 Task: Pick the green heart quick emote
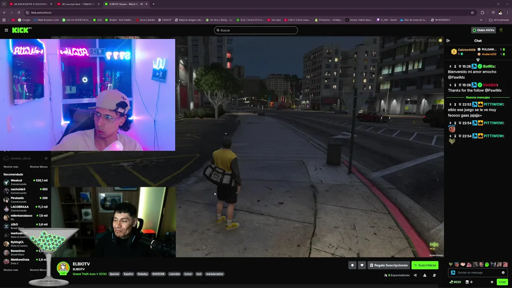(451, 264)
